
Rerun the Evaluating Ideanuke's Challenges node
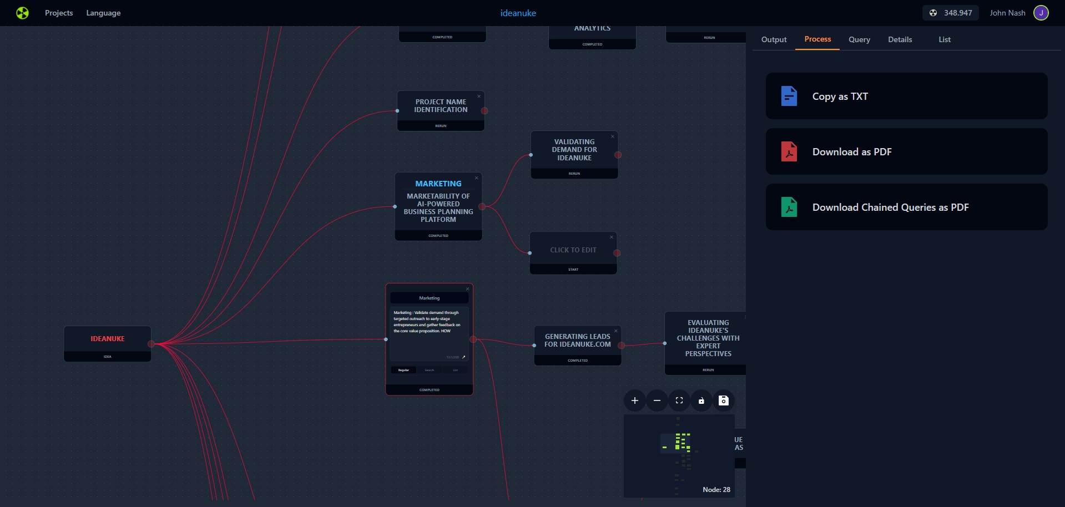[x=708, y=370]
